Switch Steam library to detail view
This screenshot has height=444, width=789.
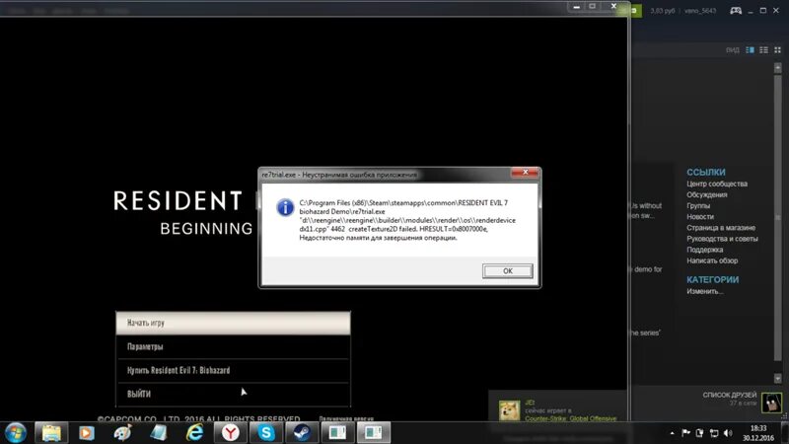(x=750, y=50)
